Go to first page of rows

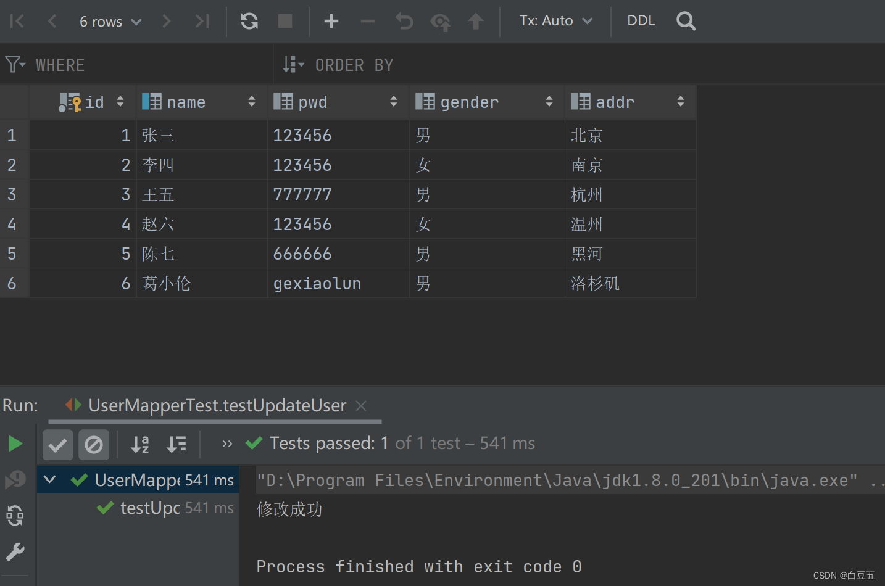pos(17,21)
